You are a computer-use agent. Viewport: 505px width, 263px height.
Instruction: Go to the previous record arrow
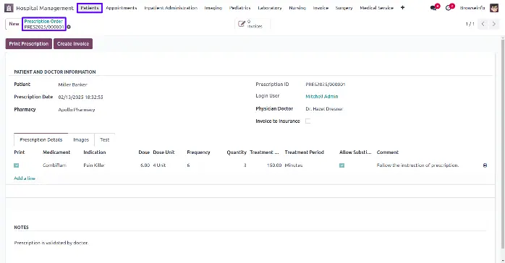click(483, 24)
